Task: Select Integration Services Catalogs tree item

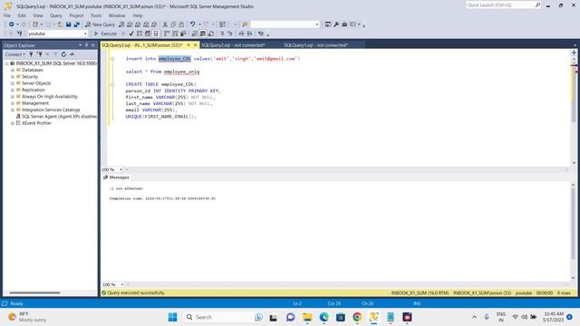Action: (x=51, y=110)
